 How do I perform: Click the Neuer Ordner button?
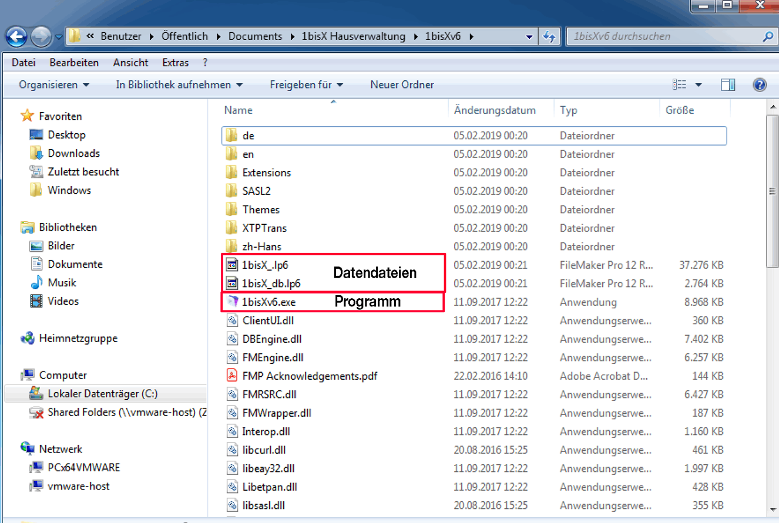[402, 85]
